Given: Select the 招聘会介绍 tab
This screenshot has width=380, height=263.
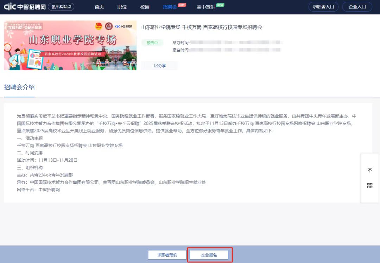Looking at the screenshot, I should (19, 87).
